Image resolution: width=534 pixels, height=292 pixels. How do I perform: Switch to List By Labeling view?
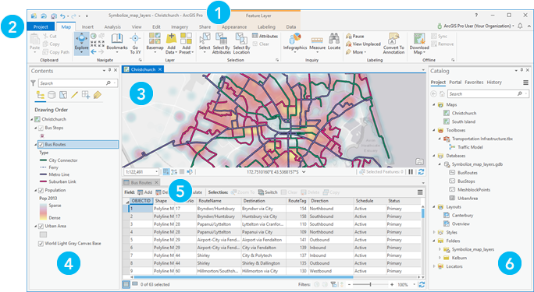pyautogui.click(x=97, y=95)
